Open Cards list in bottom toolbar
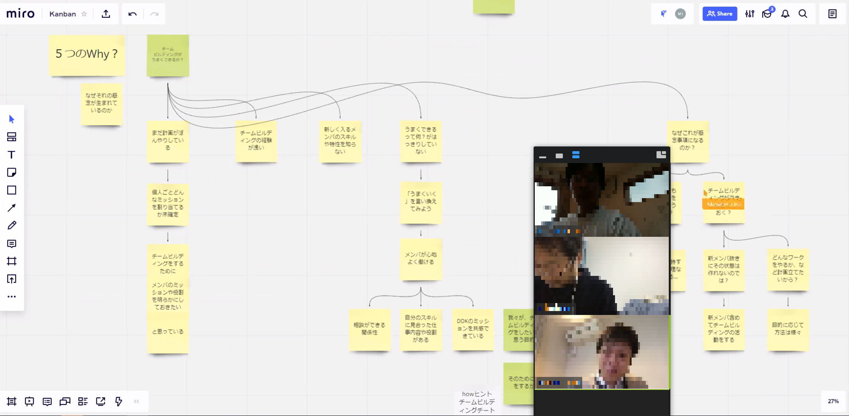The width and height of the screenshot is (849, 416). (x=83, y=401)
